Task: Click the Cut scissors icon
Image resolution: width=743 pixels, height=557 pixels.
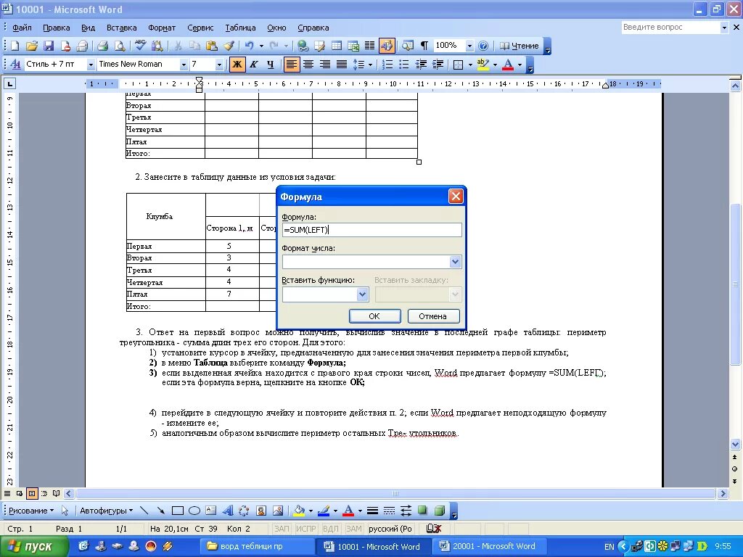Action: pyautogui.click(x=178, y=46)
